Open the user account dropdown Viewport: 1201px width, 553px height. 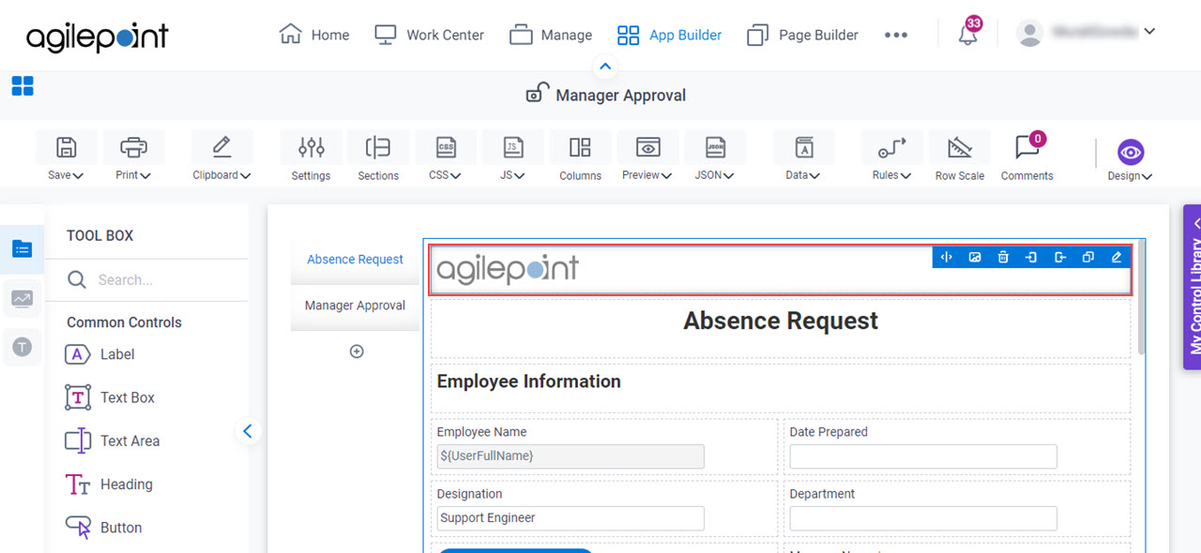pos(1149,31)
